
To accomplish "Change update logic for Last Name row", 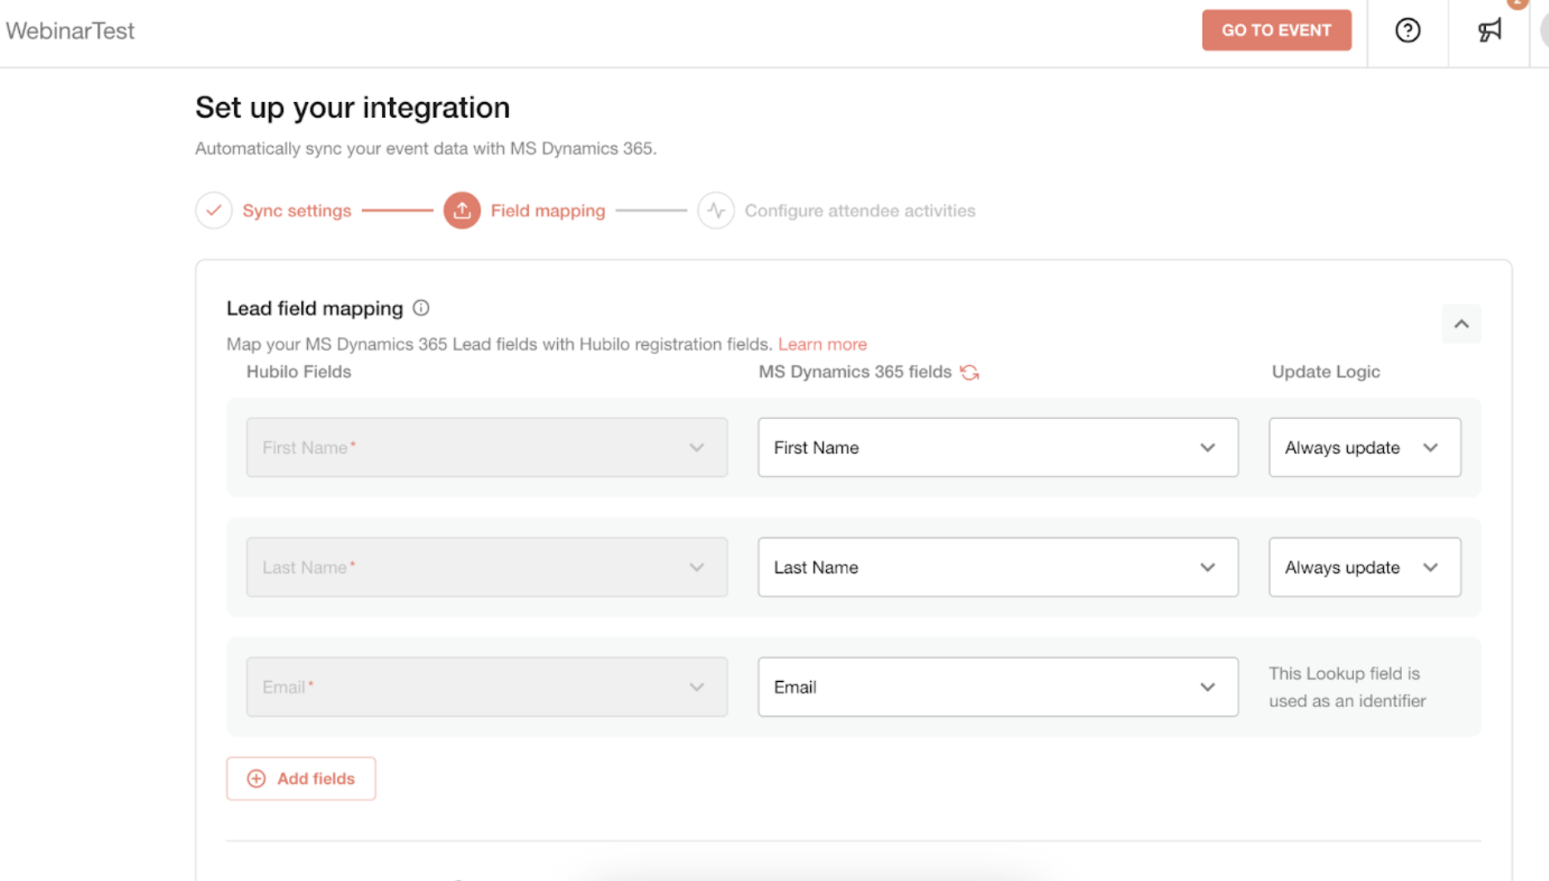I will click(x=1365, y=567).
